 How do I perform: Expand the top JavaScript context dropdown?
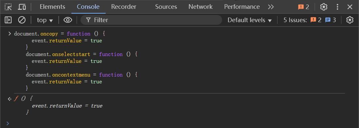coord(45,20)
